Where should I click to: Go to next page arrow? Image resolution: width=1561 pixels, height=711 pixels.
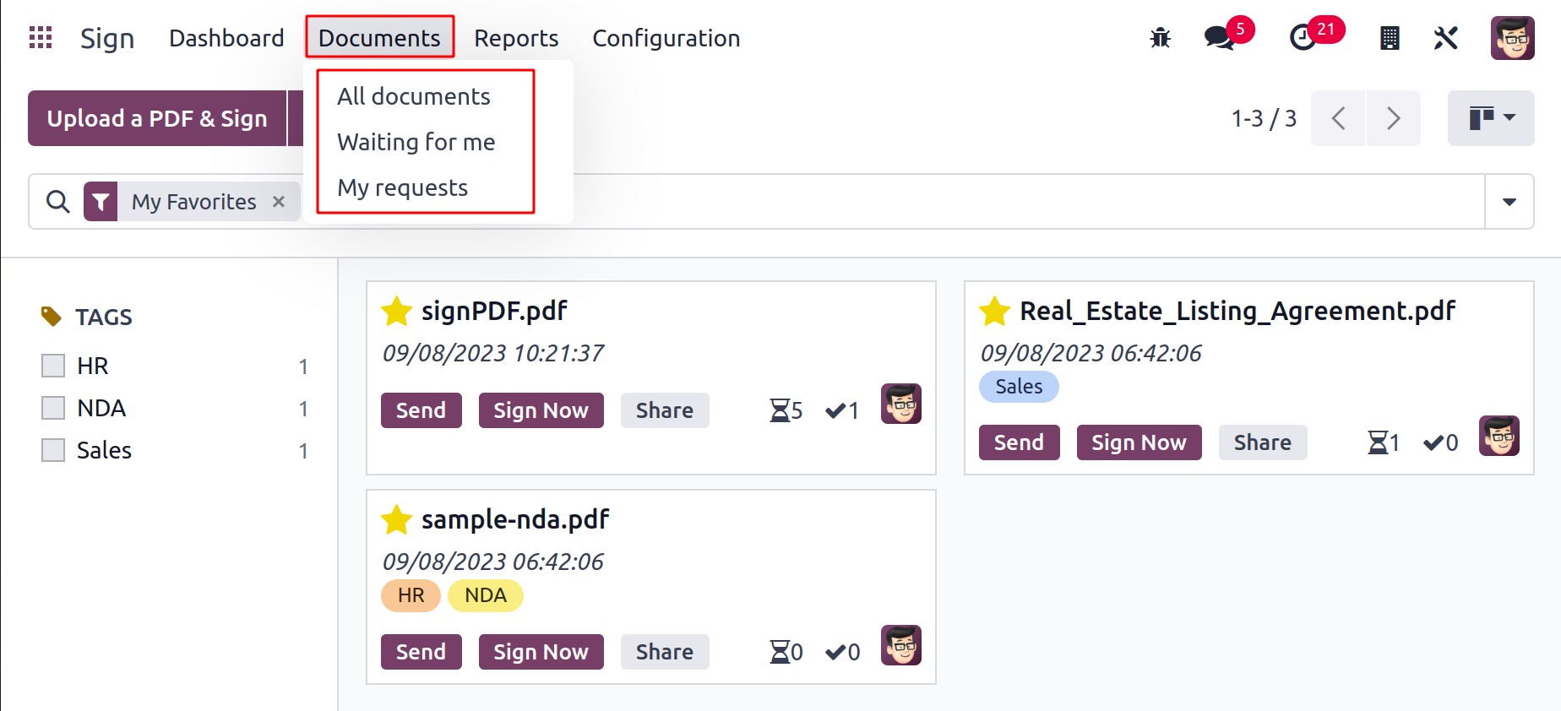coord(1393,118)
